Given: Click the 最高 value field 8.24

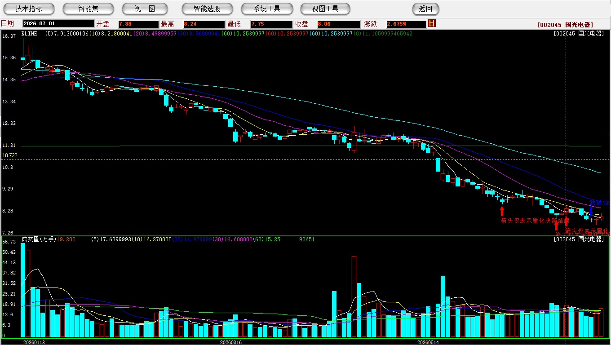Looking at the screenshot, I should (x=204, y=24).
